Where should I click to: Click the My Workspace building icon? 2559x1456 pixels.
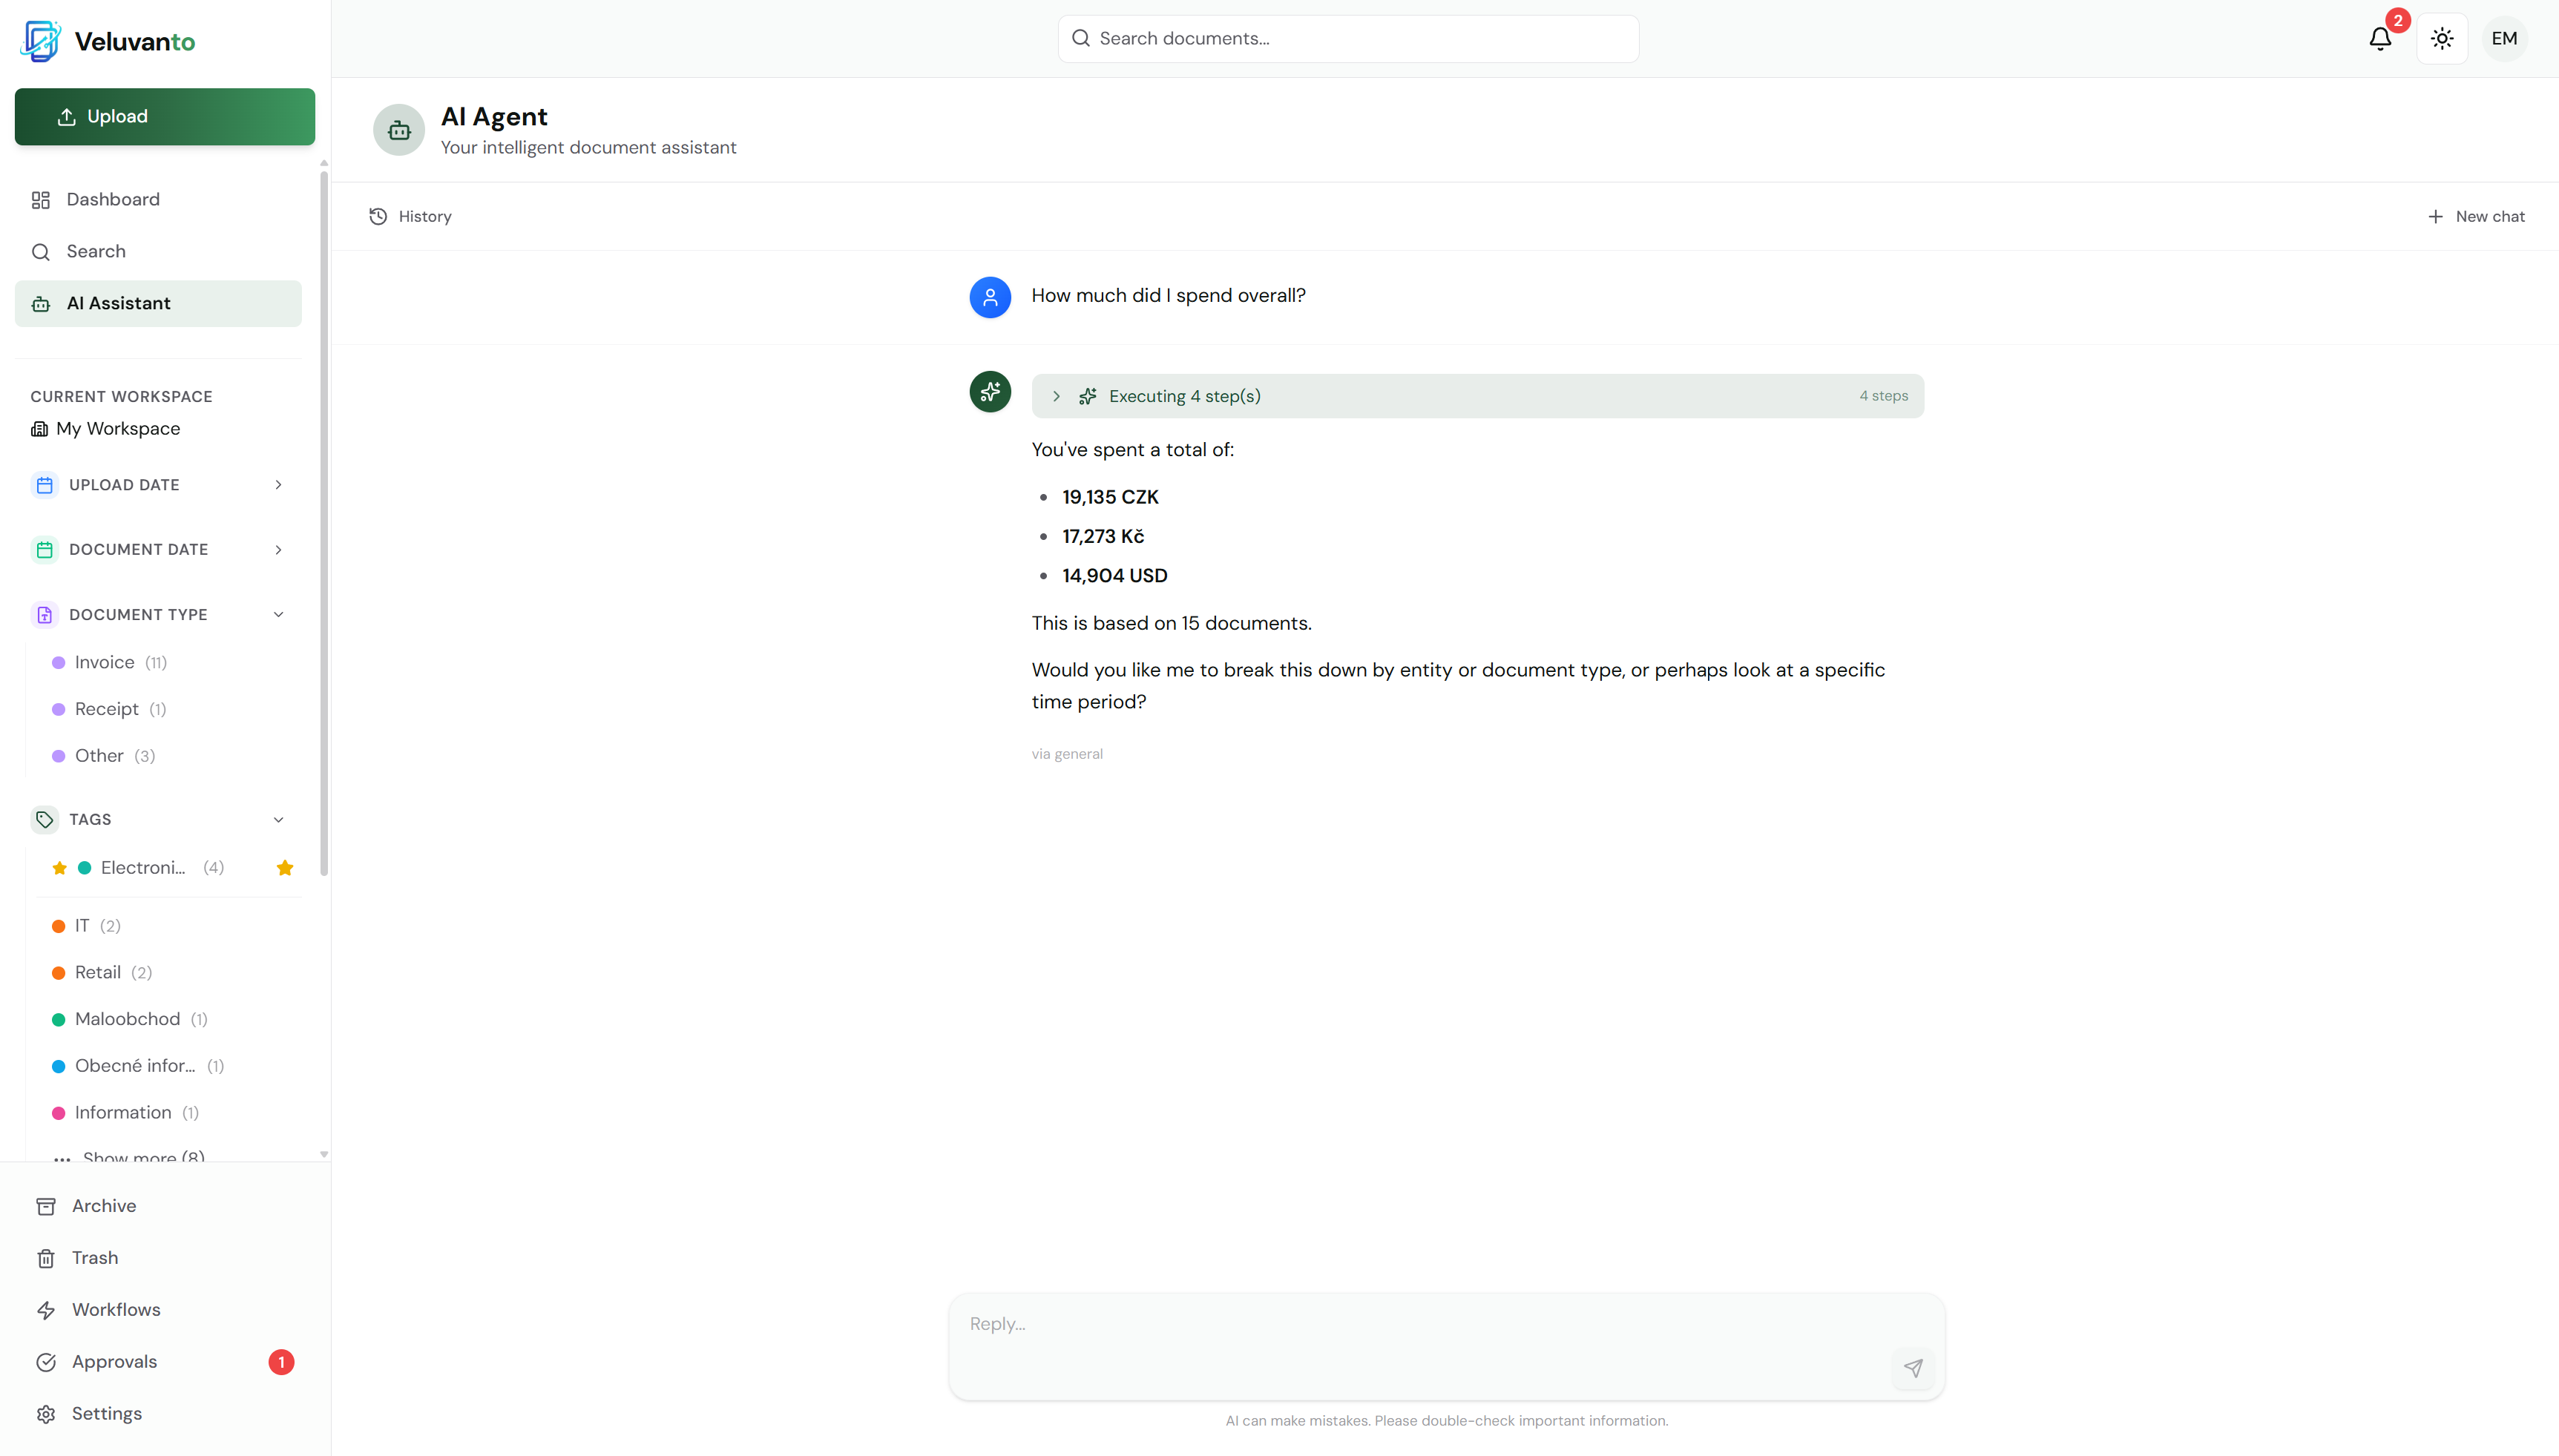coord(39,429)
